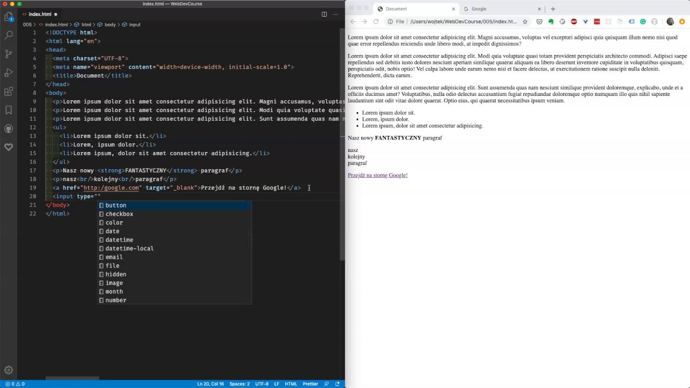This screenshot has width=690, height=388.
Task: Choose 'datetime-local' from autocomplete list
Action: tap(174, 248)
